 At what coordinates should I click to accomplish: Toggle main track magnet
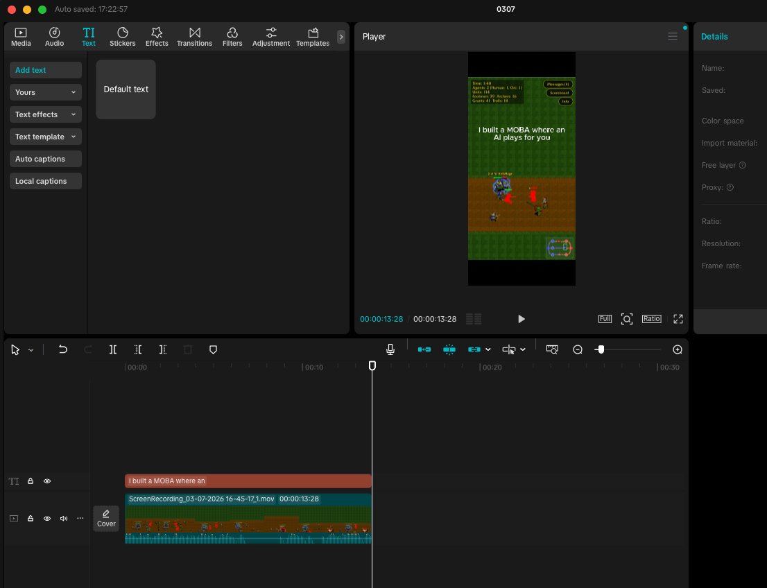click(x=424, y=349)
